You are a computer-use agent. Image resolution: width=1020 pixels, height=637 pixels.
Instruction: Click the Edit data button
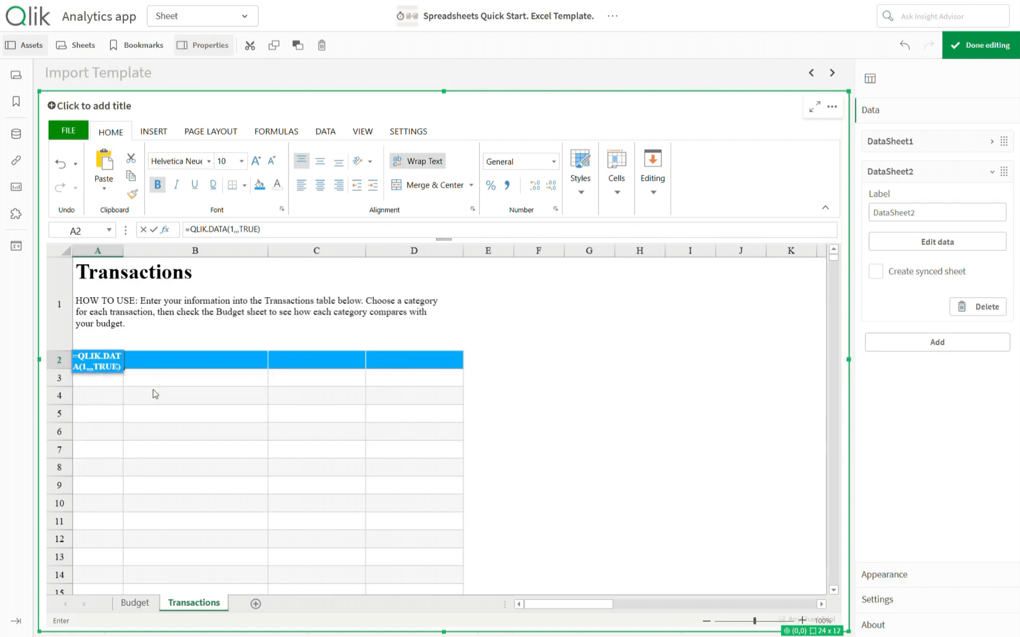[x=937, y=242]
